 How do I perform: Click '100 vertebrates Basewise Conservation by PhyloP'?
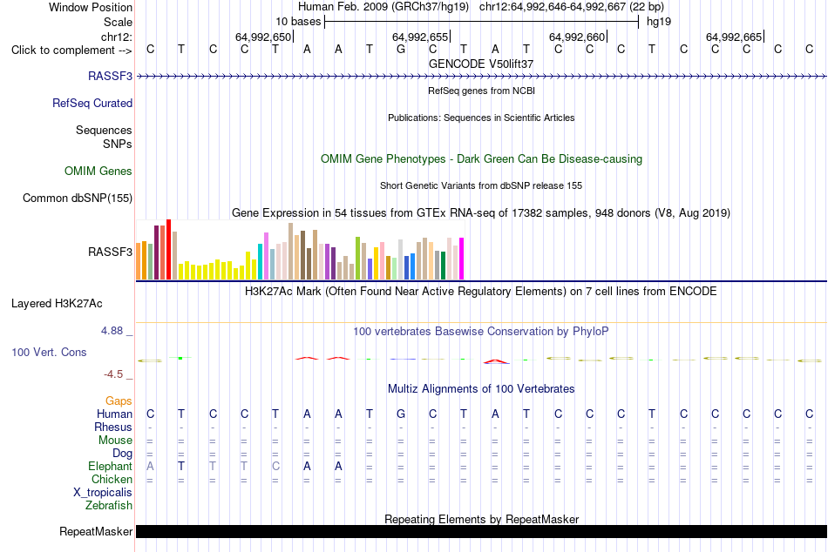(481, 332)
